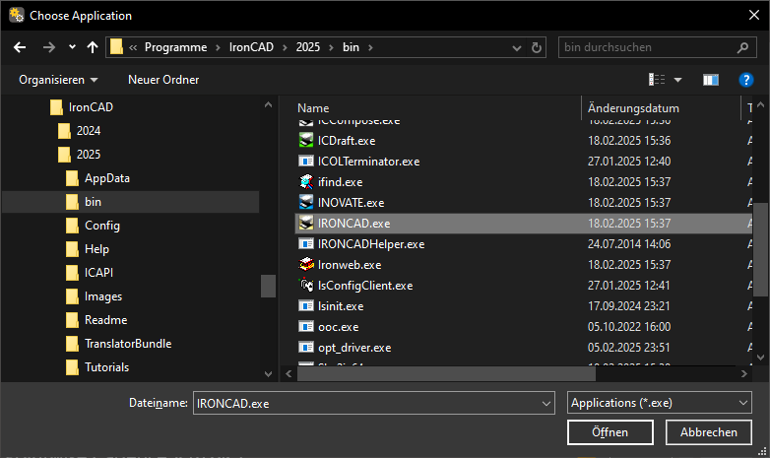770x458 pixels.
Task: Click the file list horizontal scrollbar thumb
Action: click(x=446, y=373)
